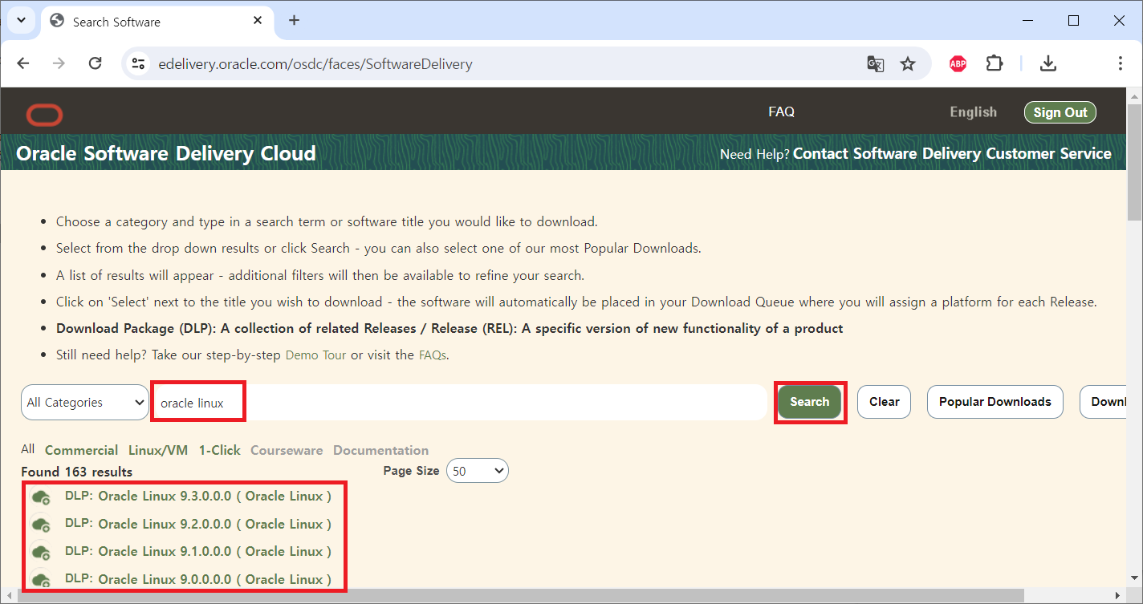Open a new browser tab
The image size is (1143, 604).
point(294,21)
